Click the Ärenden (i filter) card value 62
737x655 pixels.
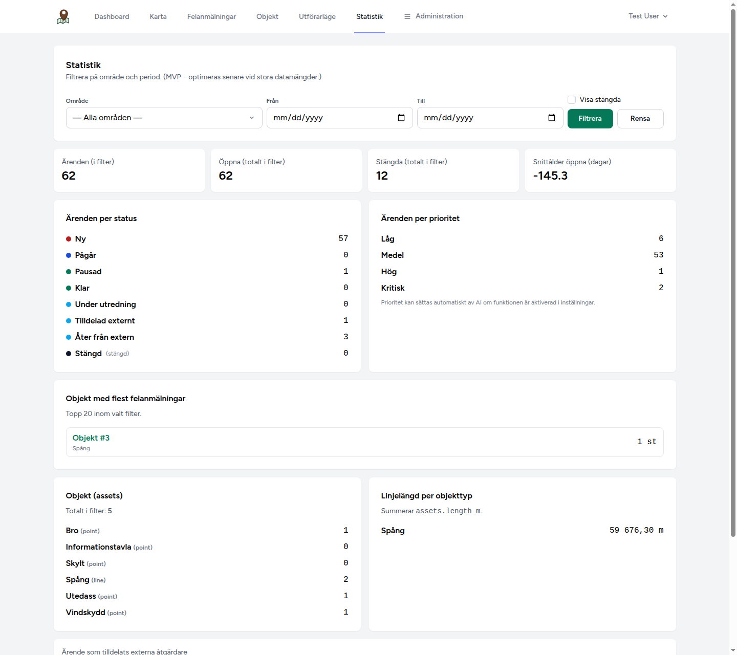pyautogui.click(x=69, y=176)
